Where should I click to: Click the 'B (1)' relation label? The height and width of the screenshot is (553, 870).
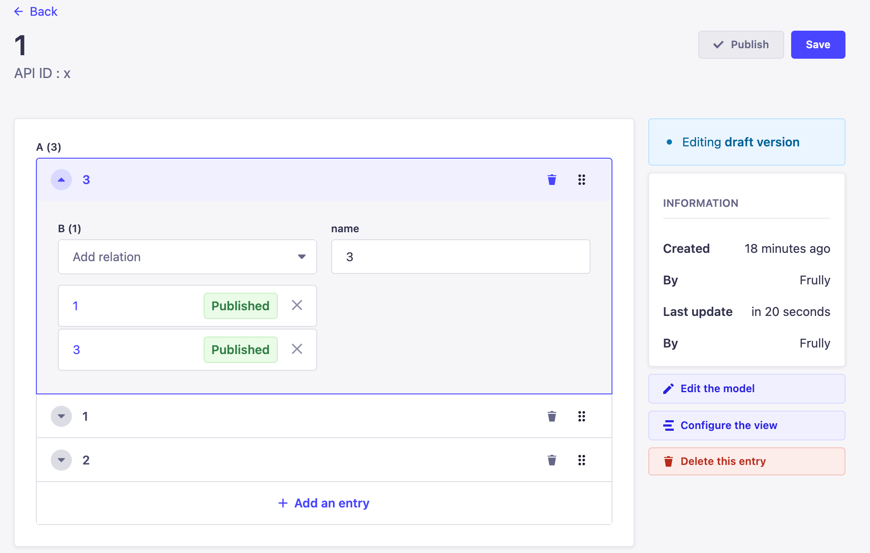click(x=70, y=228)
